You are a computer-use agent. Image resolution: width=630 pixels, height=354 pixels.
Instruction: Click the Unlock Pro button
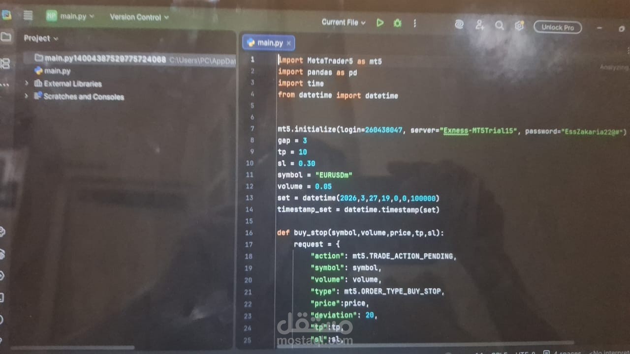pyautogui.click(x=558, y=28)
